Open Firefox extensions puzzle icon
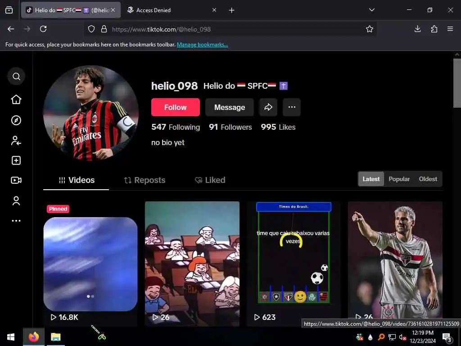Screen dimensions: 461x346 click(x=434, y=29)
